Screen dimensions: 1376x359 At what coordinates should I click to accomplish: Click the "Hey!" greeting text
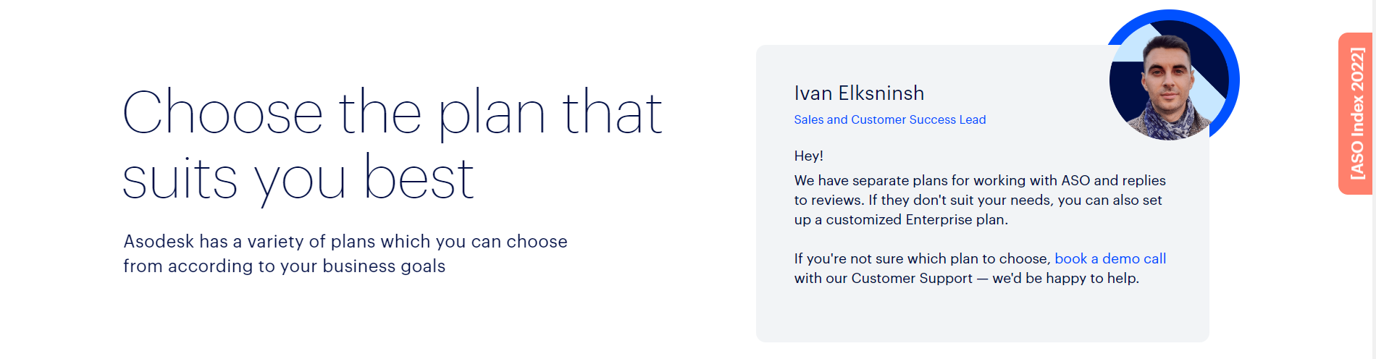pyautogui.click(x=808, y=156)
